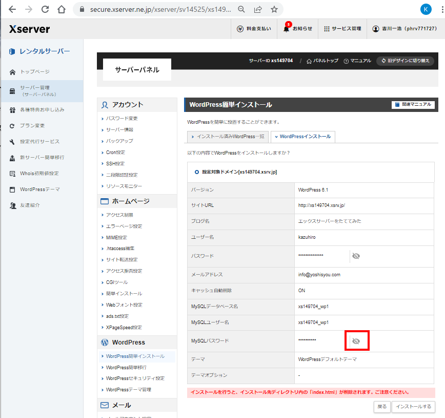Click the browser reload button

pyautogui.click(x=45, y=9)
